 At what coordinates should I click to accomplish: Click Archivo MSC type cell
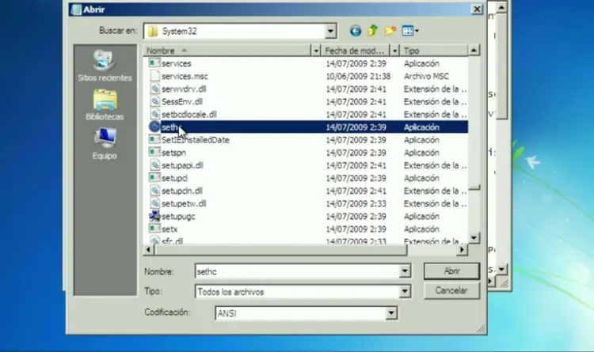click(426, 76)
